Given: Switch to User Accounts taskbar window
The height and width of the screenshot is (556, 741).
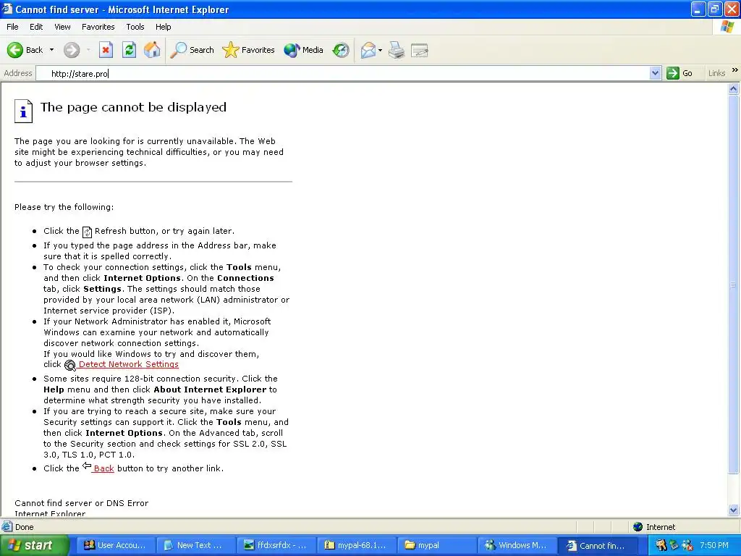Looking at the screenshot, I should 116,545.
